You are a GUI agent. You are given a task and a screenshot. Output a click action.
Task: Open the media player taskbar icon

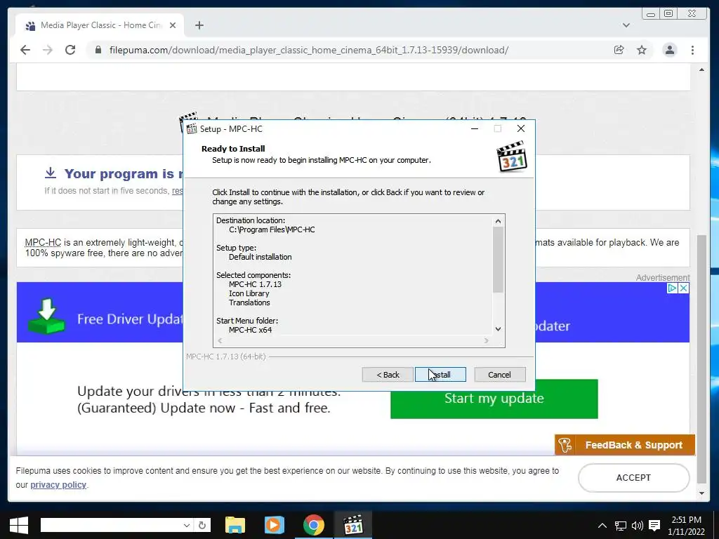pyautogui.click(x=275, y=525)
